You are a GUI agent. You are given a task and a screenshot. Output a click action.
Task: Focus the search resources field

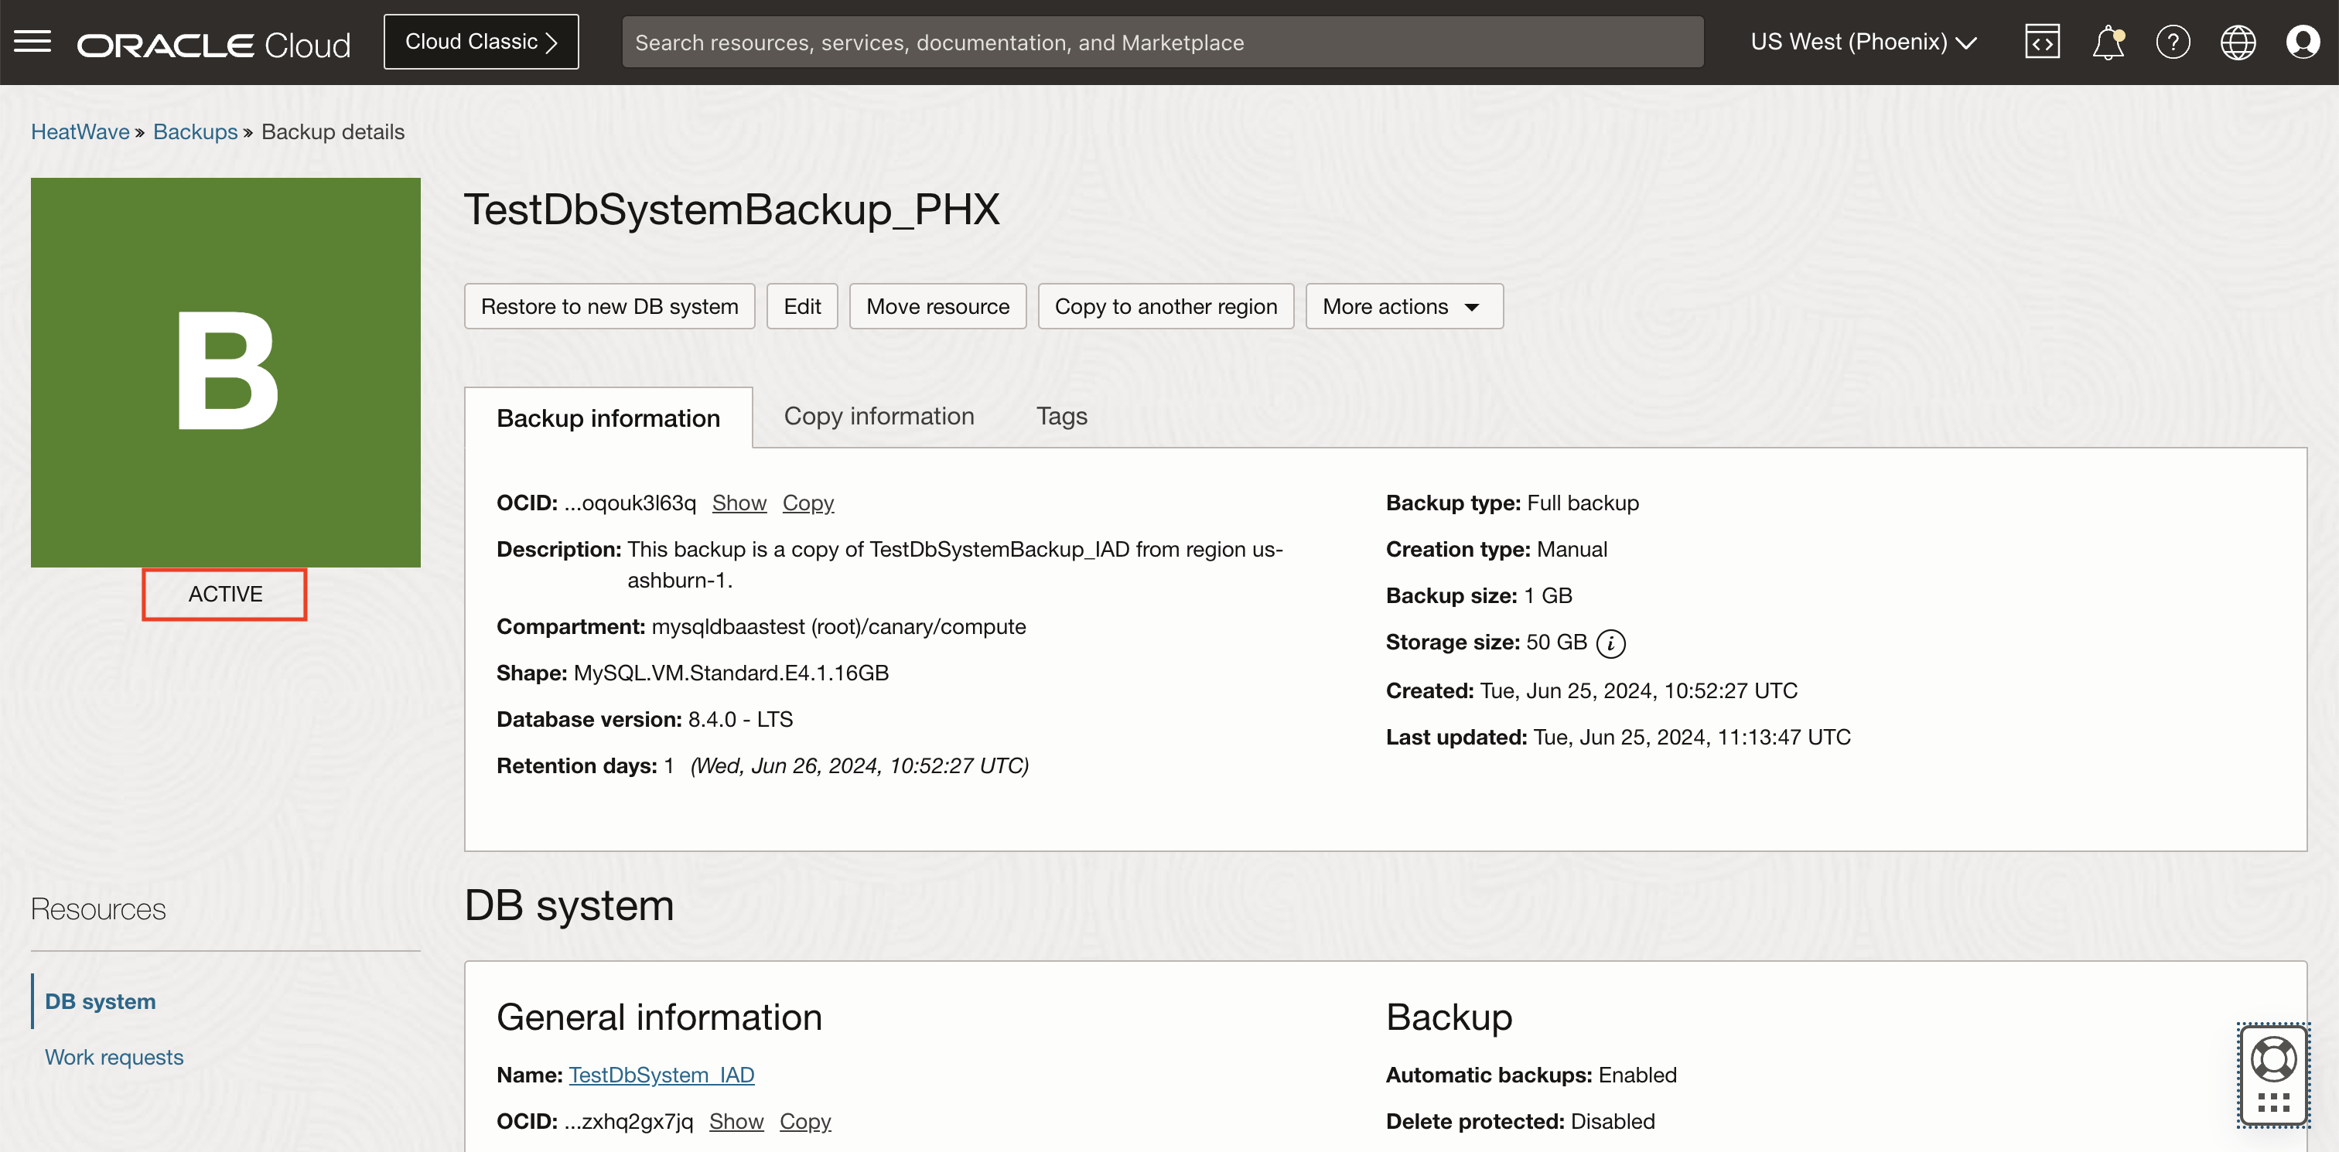pyautogui.click(x=1161, y=42)
